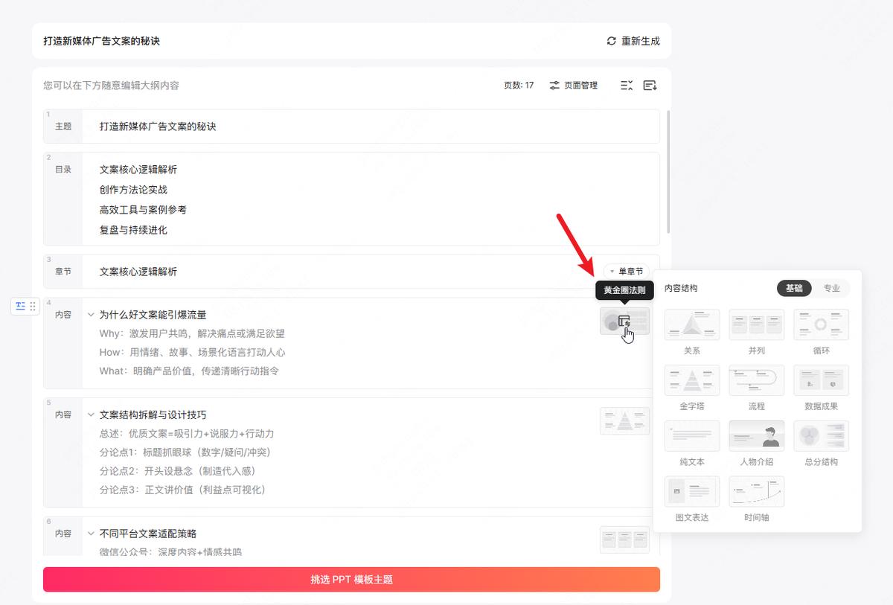Screen dimensions: 893x605
Task: Click layout thumbnail of 不同平台文案适配策略
Action: 624,540
